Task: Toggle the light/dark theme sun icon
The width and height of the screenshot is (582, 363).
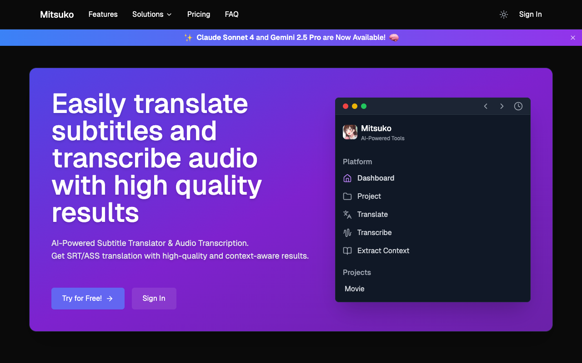Action: tap(503, 15)
